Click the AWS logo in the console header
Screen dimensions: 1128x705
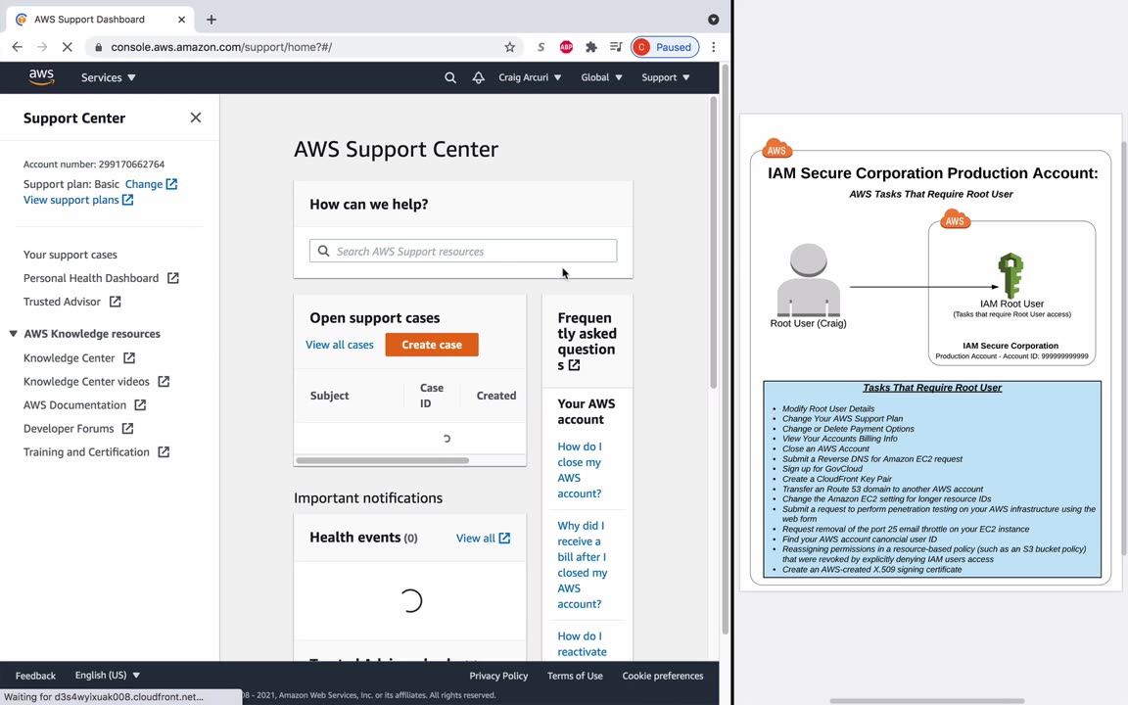[41, 77]
